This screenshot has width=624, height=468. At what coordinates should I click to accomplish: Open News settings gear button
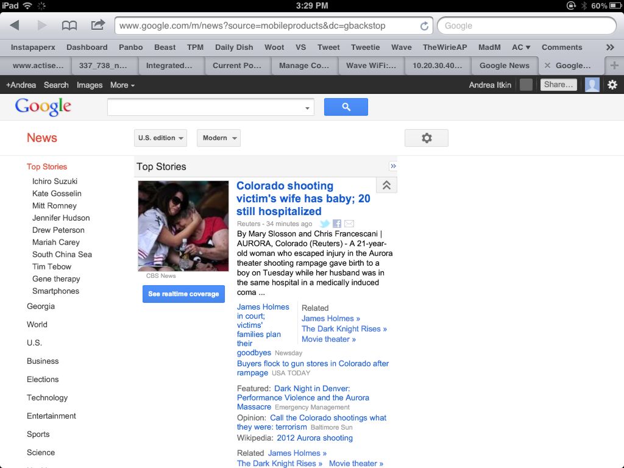pos(426,138)
